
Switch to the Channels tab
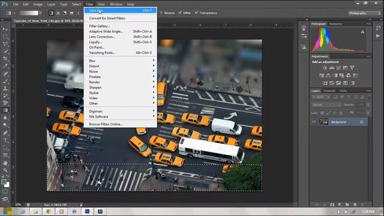pos(329,91)
